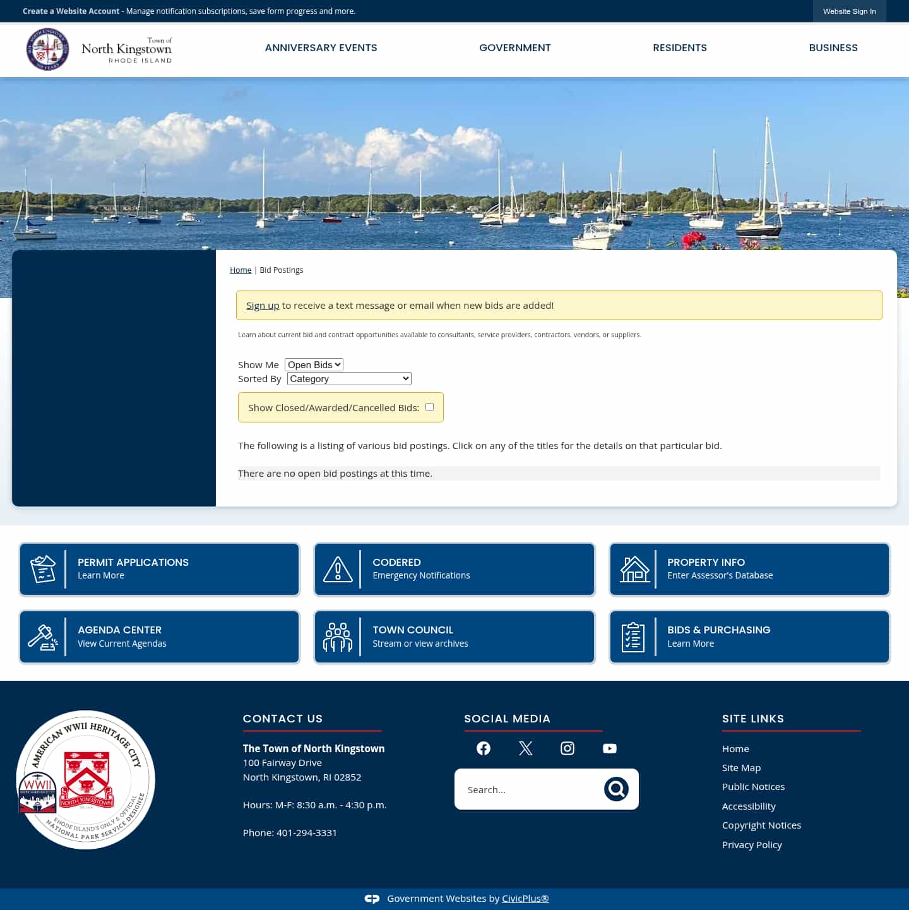
Task: Click the Bids & Purchasing checklist icon
Action: coord(634,637)
